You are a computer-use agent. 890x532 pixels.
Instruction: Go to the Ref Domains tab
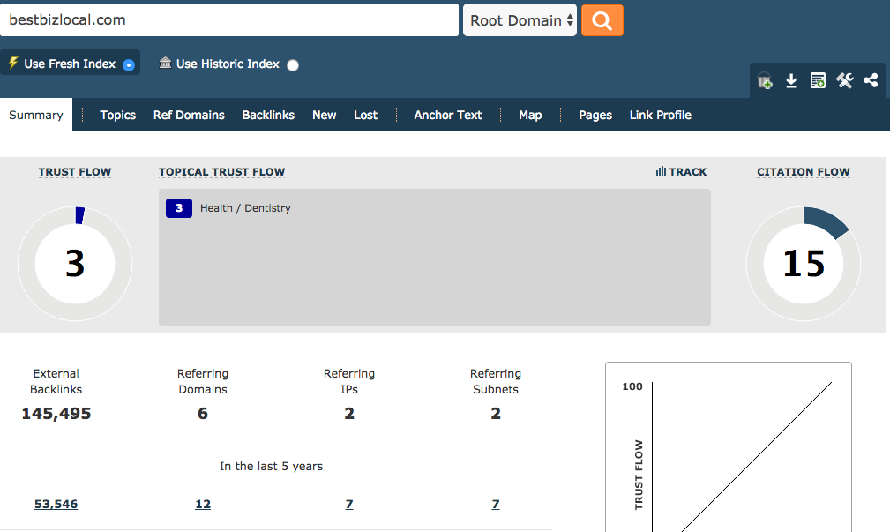coord(189,115)
